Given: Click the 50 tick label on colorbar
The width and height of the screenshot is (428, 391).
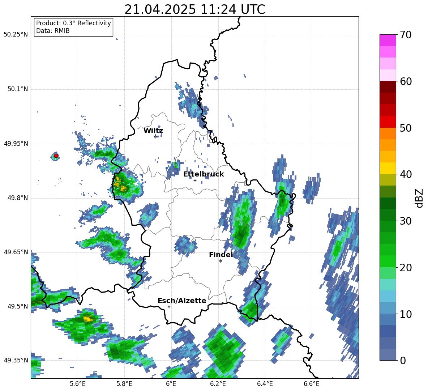Looking at the screenshot, I should 405,128.
